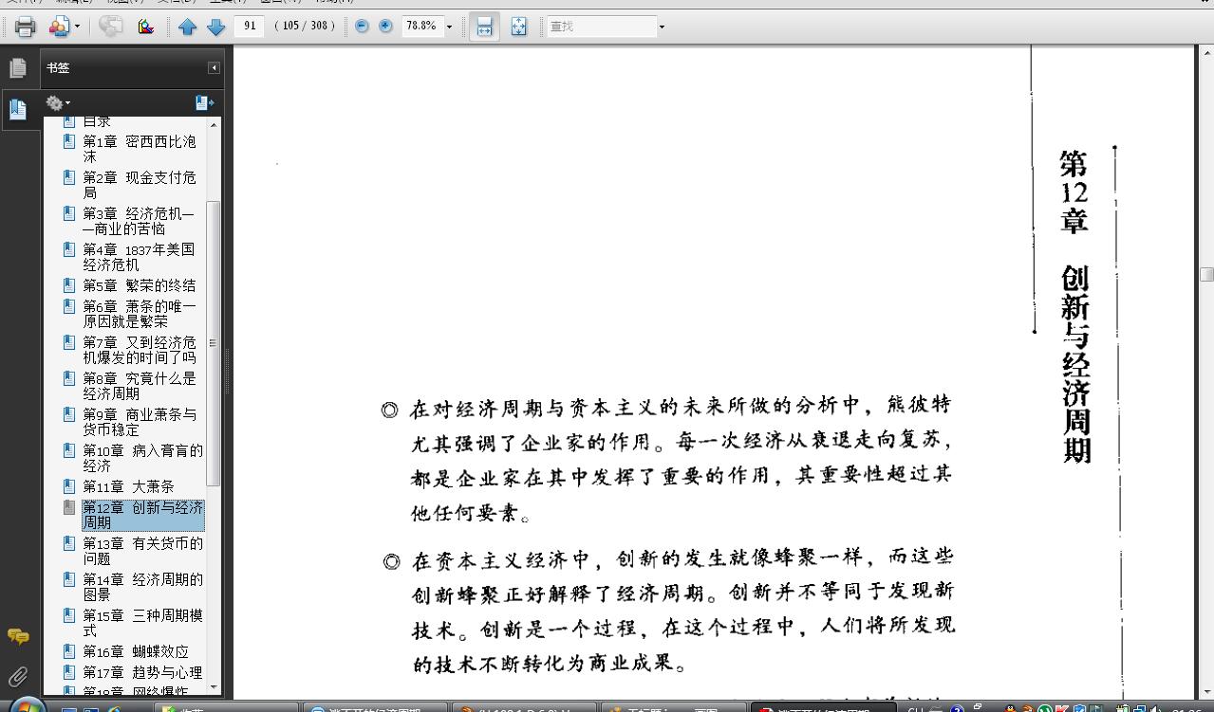1214x712 pixels.
Task: Open the comments panel icon in sidebar
Action: (x=18, y=636)
